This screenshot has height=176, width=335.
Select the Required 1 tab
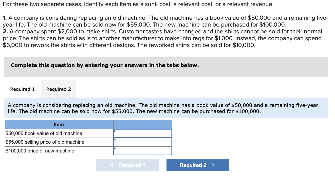pyautogui.click(x=22, y=89)
